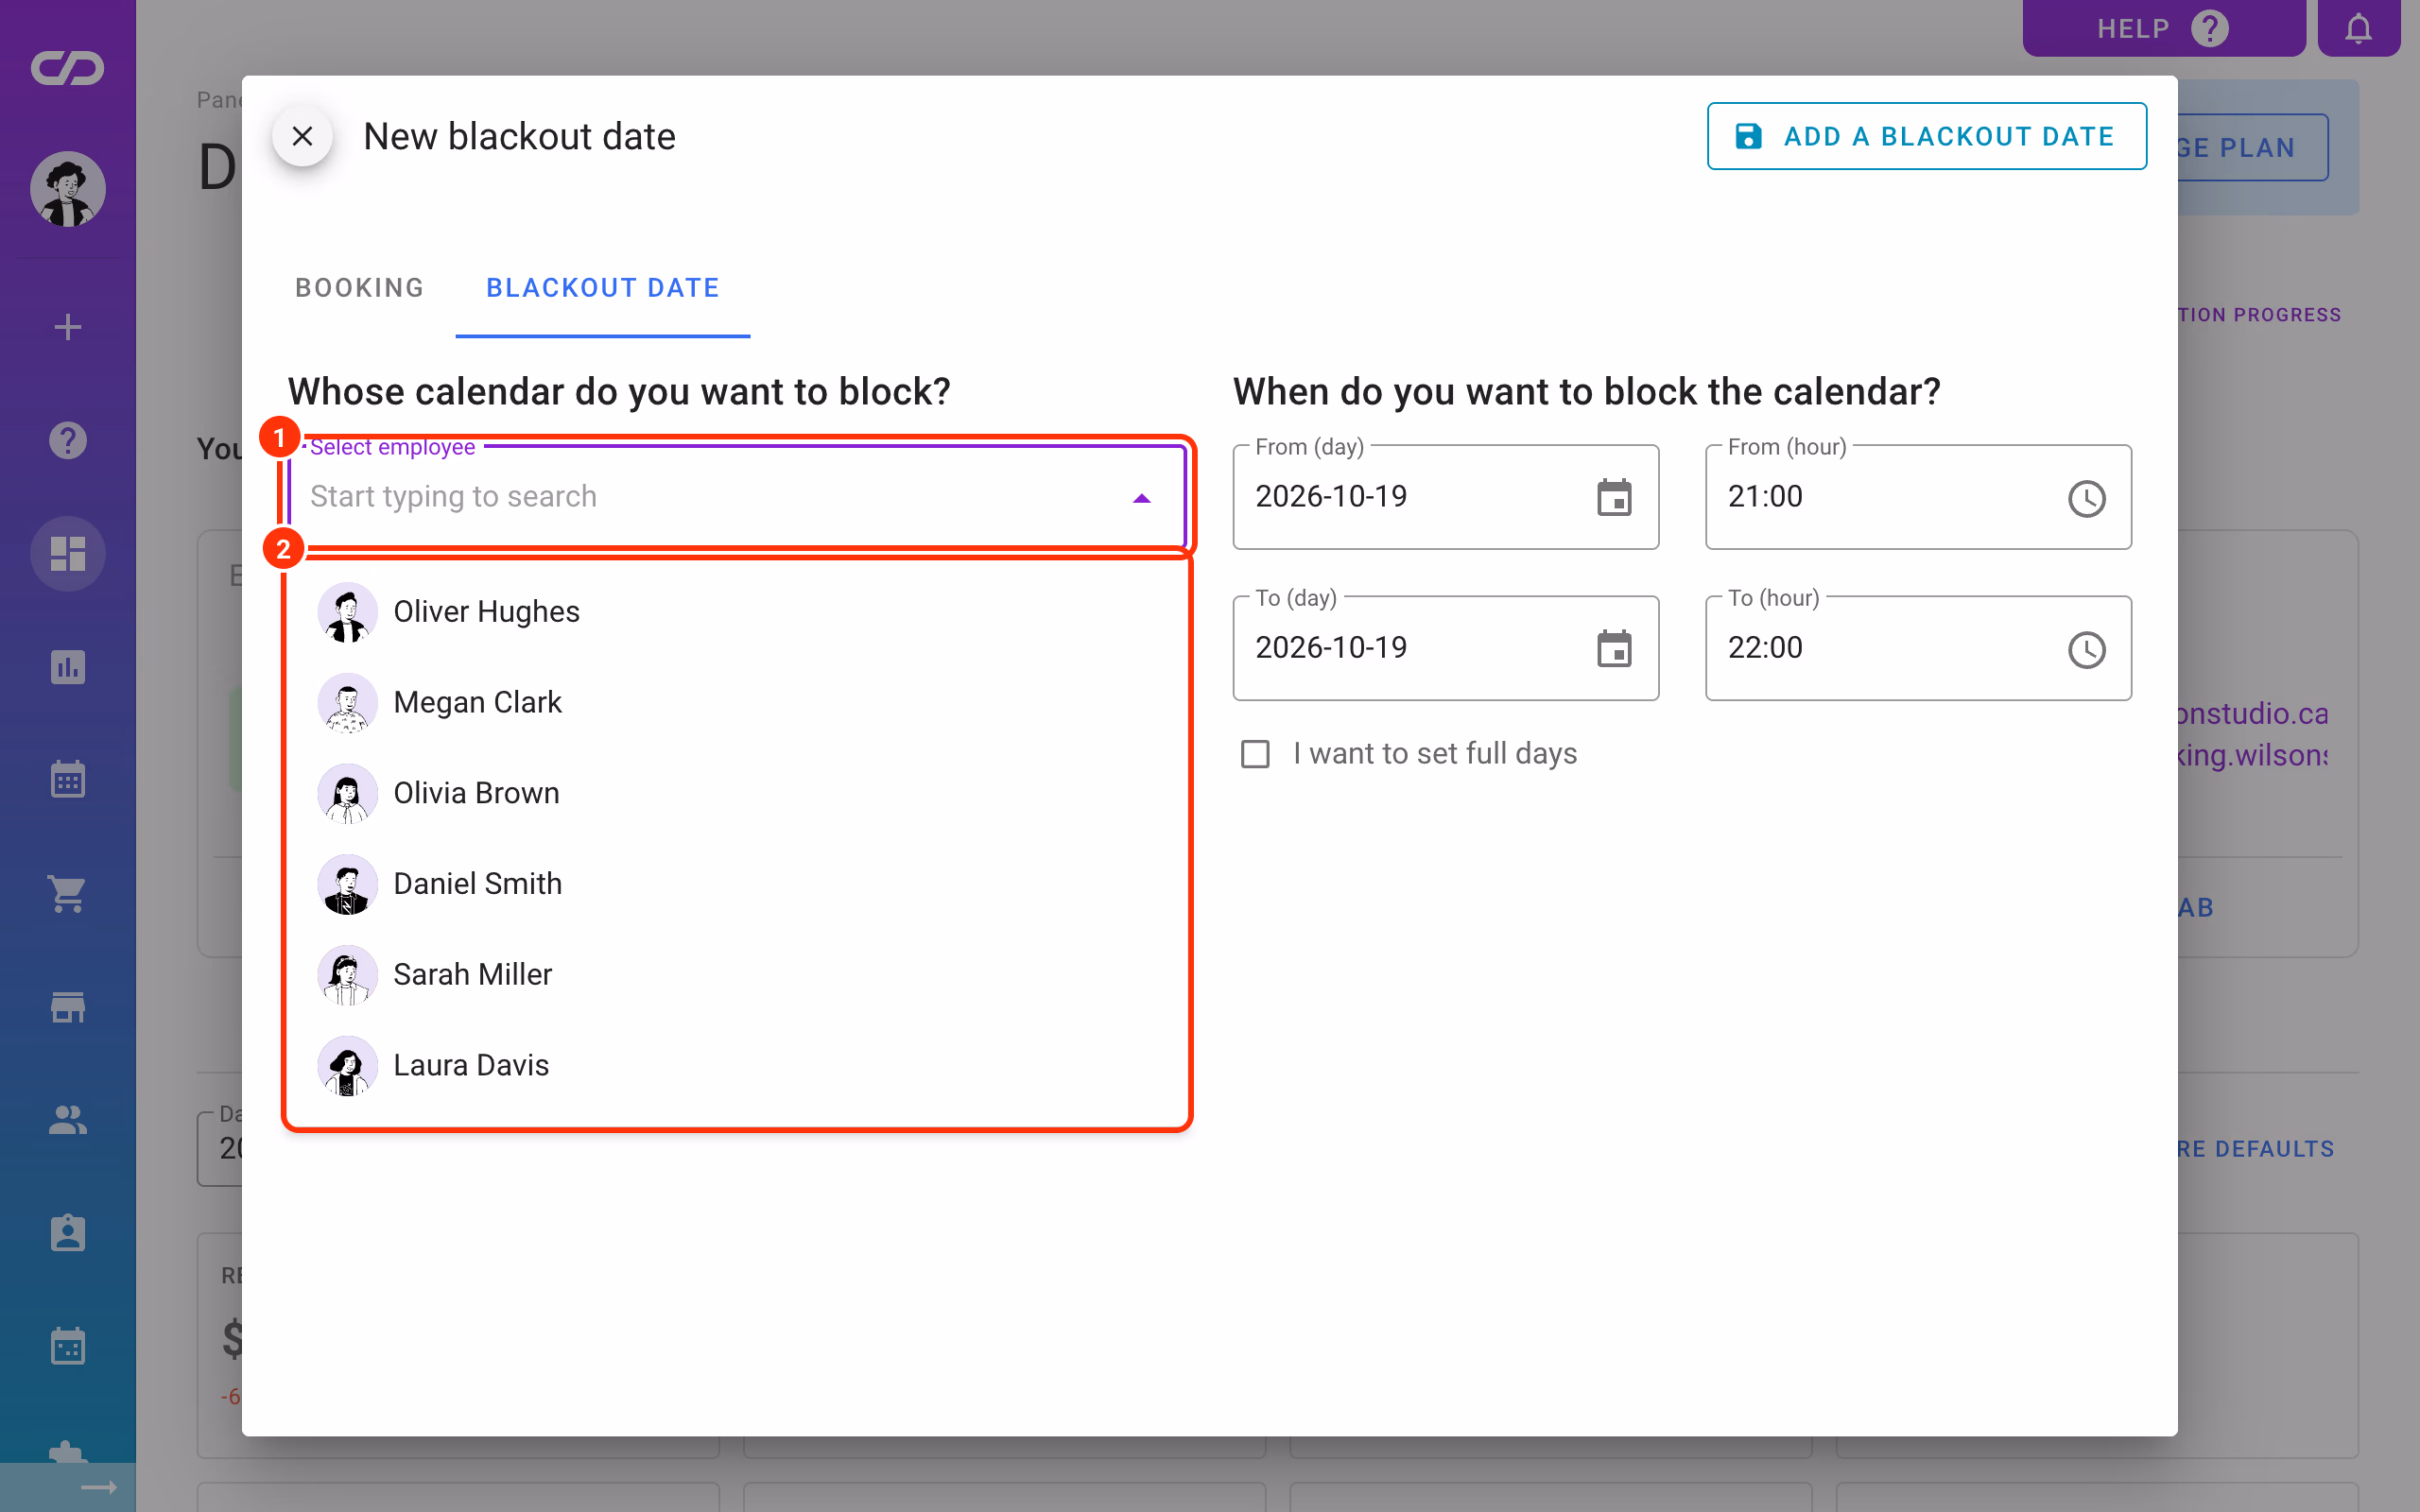
Task: Open the To (hour) clock picker icon
Action: [2086, 650]
